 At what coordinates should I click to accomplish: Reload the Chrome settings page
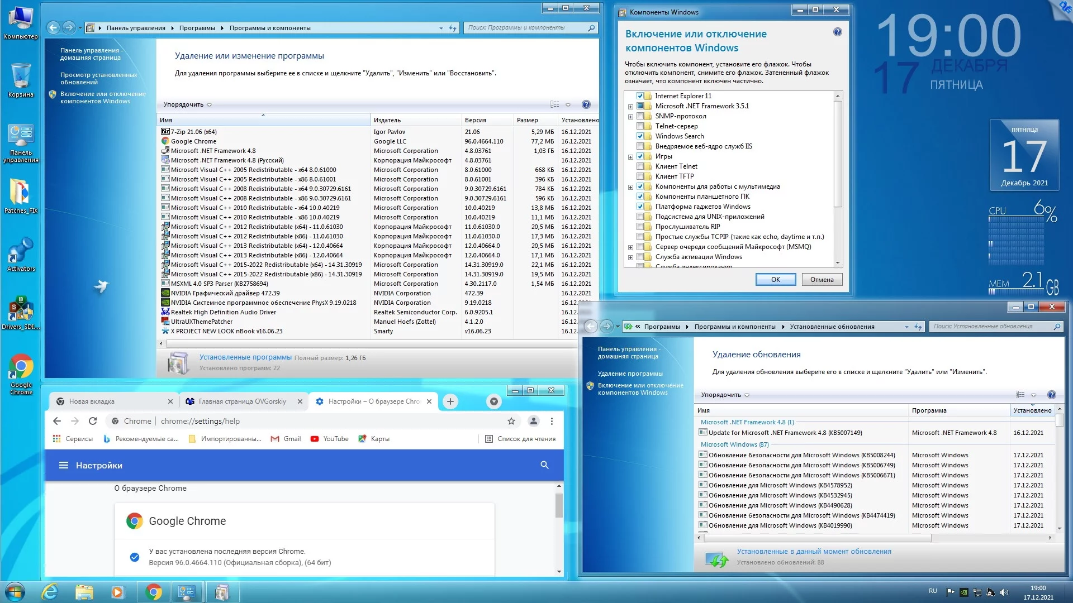pos(93,421)
